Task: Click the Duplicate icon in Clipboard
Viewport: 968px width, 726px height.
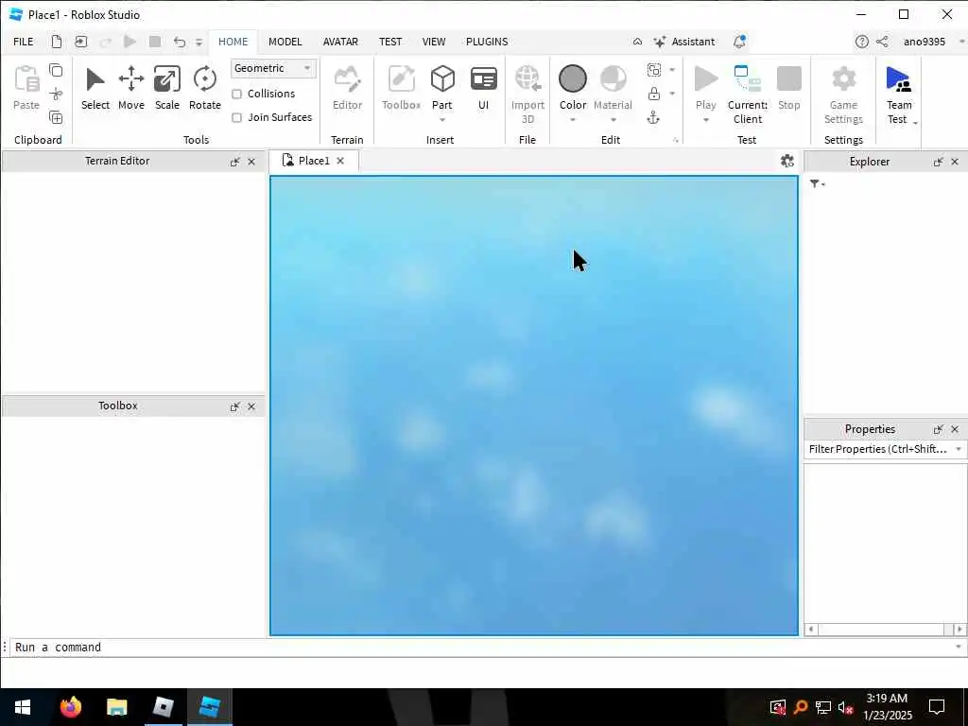Action: [56, 117]
